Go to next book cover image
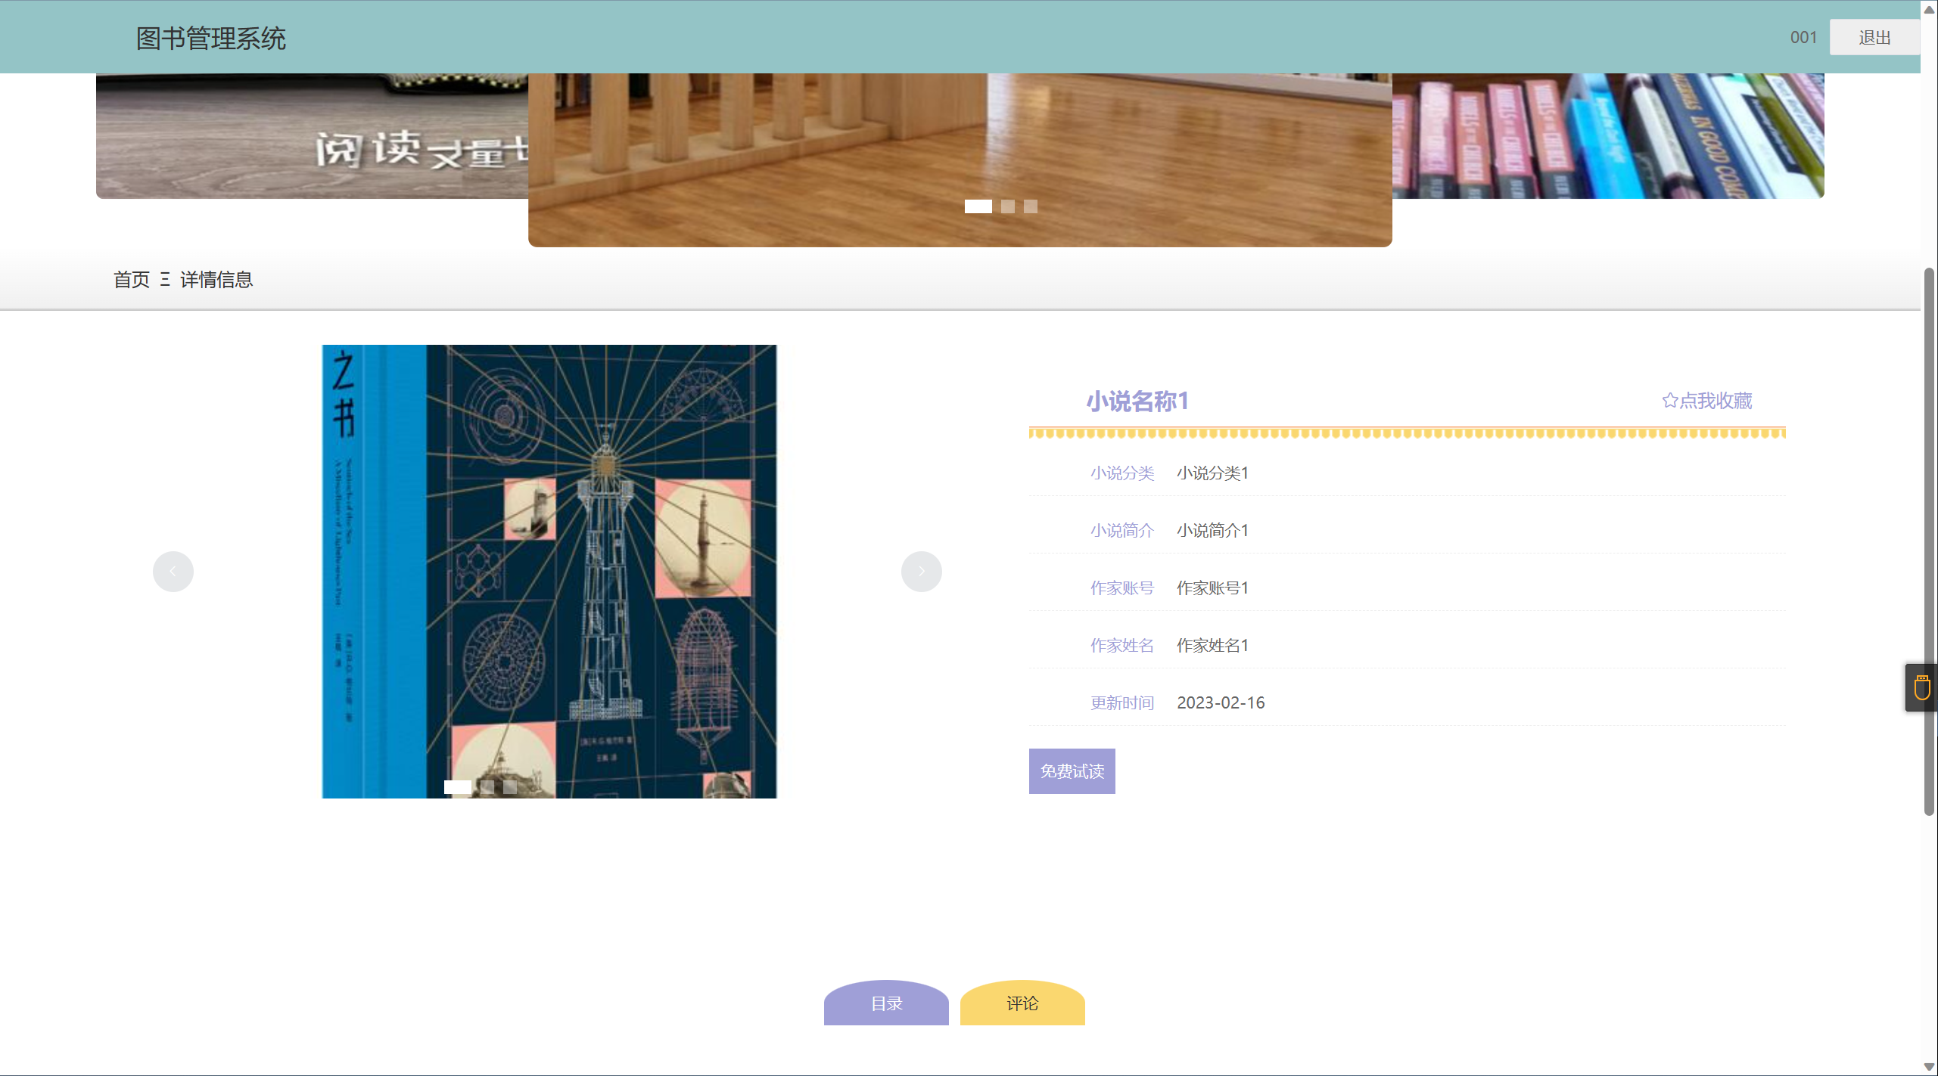This screenshot has height=1076, width=1938. [x=921, y=572]
